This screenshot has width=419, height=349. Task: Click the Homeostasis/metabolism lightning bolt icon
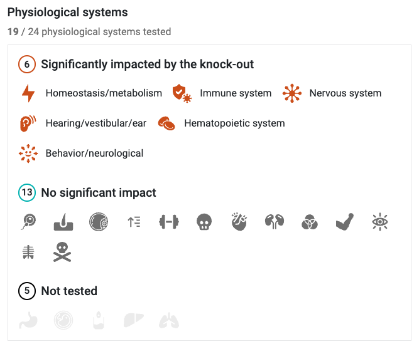pyautogui.click(x=28, y=93)
